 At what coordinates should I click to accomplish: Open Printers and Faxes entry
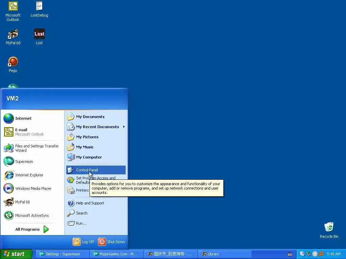(78, 190)
